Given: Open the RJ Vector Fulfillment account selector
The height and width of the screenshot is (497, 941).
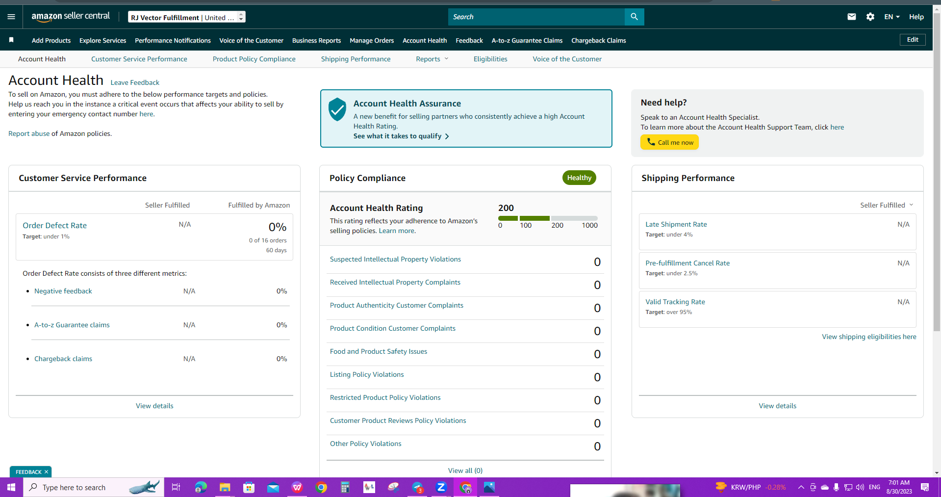Looking at the screenshot, I should [187, 17].
